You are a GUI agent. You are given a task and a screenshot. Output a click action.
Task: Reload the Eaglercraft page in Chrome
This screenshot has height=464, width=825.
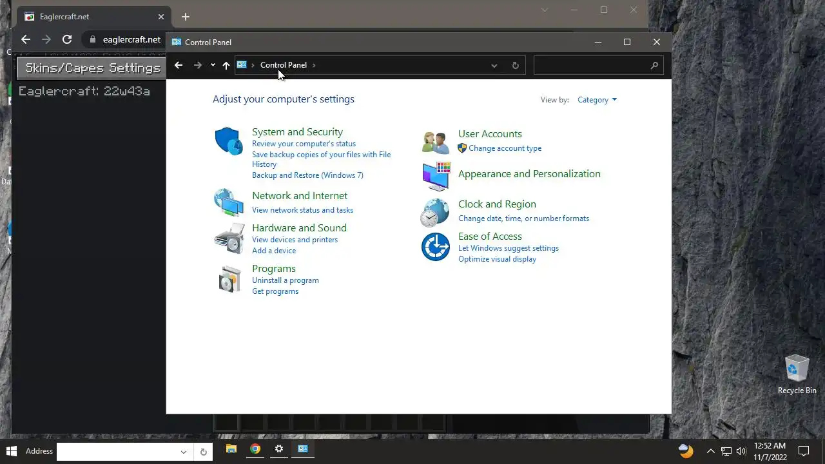point(66,39)
